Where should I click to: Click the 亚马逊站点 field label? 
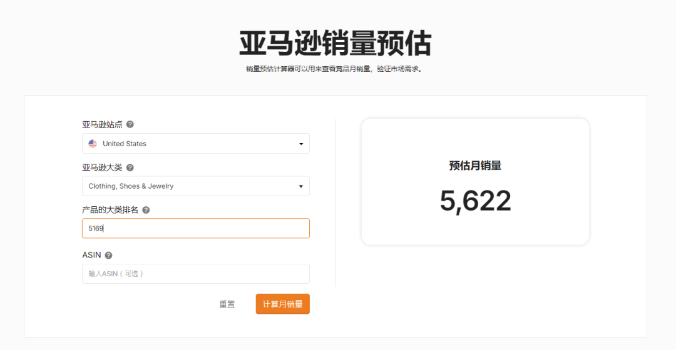(102, 124)
